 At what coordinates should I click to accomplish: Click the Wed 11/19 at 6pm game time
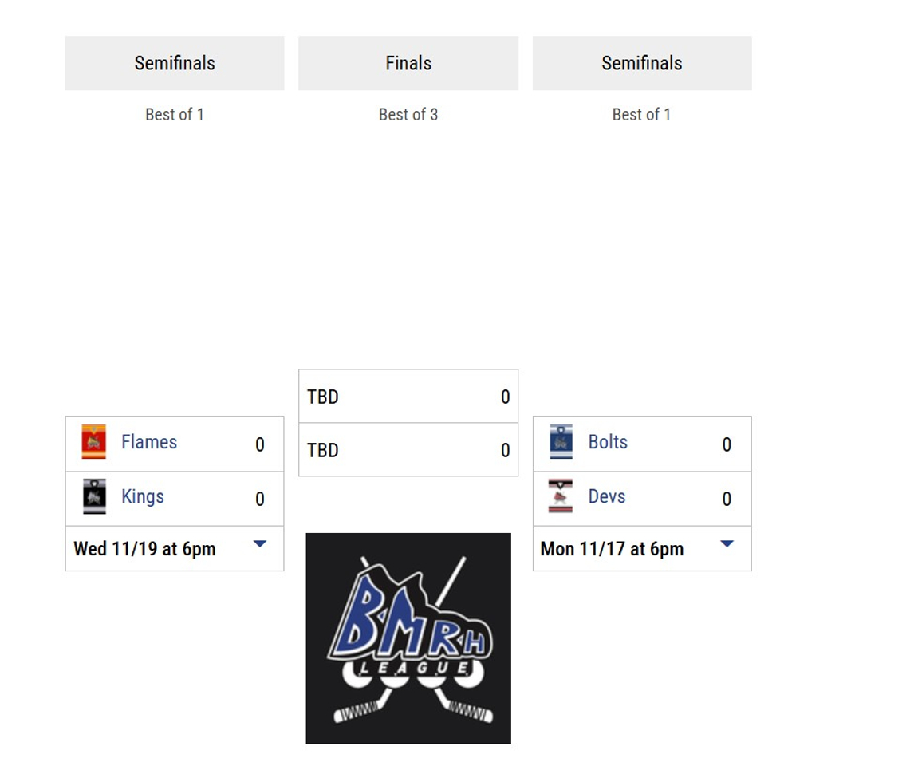(x=144, y=549)
